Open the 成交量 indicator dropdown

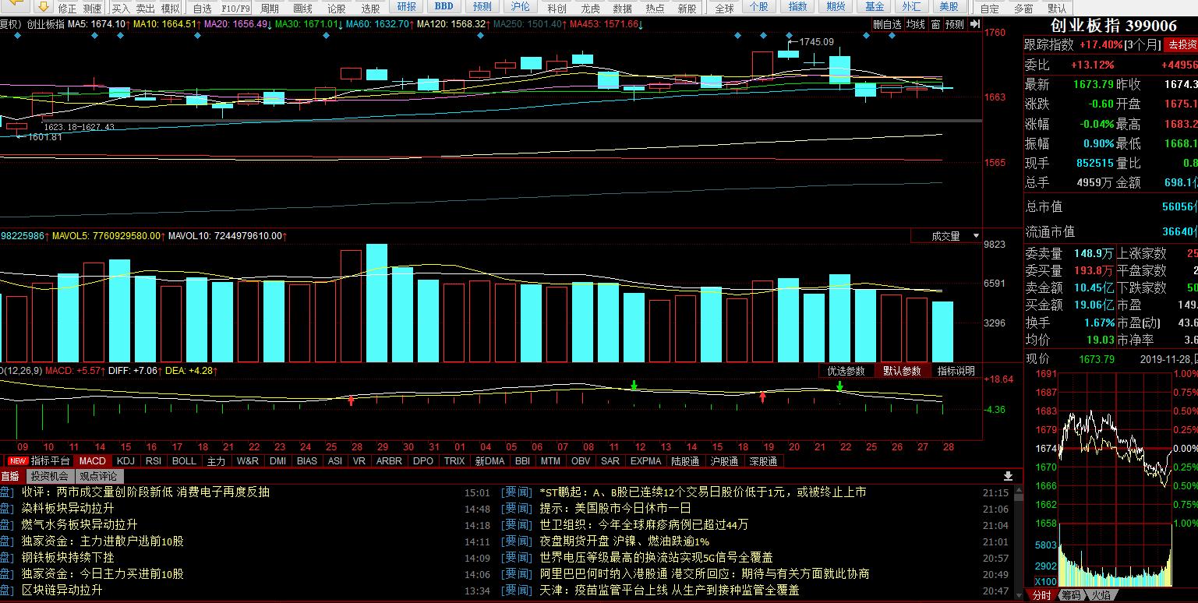coord(955,236)
